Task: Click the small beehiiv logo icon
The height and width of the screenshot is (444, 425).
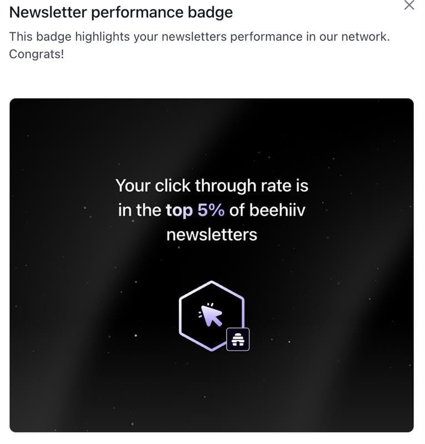Action: [238, 339]
